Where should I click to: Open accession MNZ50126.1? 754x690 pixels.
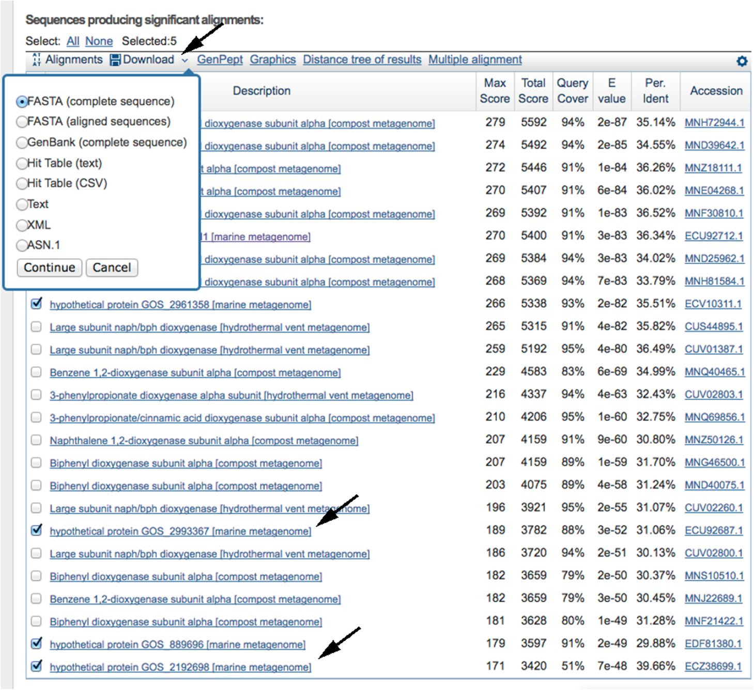click(x=714, y=440)
